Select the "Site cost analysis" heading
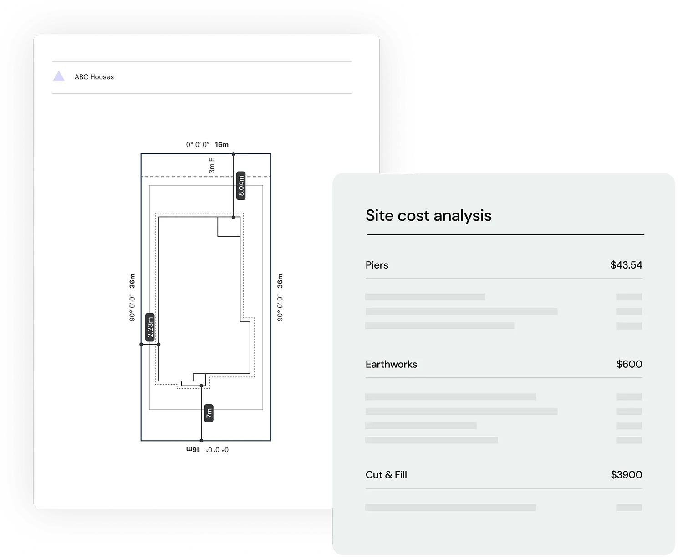Viewport: 683px width, 559px height. pyautogui.click(x=428, y=215)
